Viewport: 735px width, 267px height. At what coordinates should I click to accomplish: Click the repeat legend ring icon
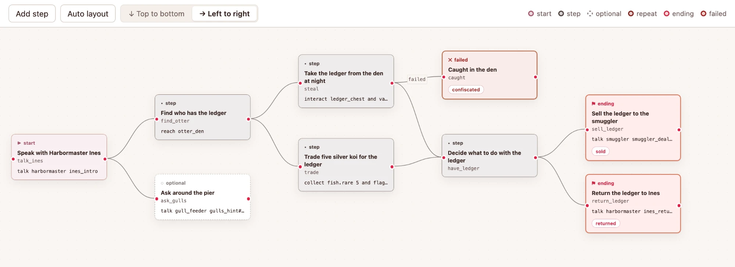pyautogui.click(x=631, y=14)
